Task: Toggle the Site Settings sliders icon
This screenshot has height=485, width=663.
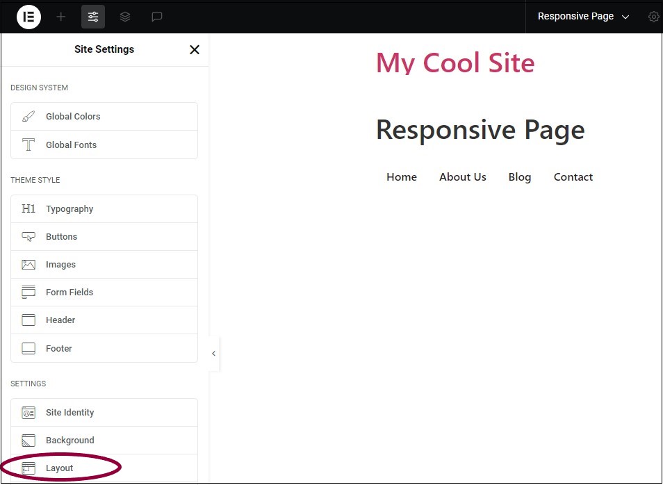Action: coord(93,17)
